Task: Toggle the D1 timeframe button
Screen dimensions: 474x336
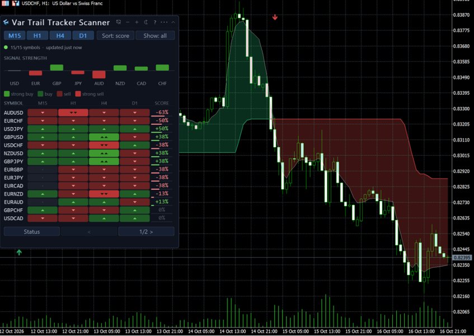Action: (83, 36)
